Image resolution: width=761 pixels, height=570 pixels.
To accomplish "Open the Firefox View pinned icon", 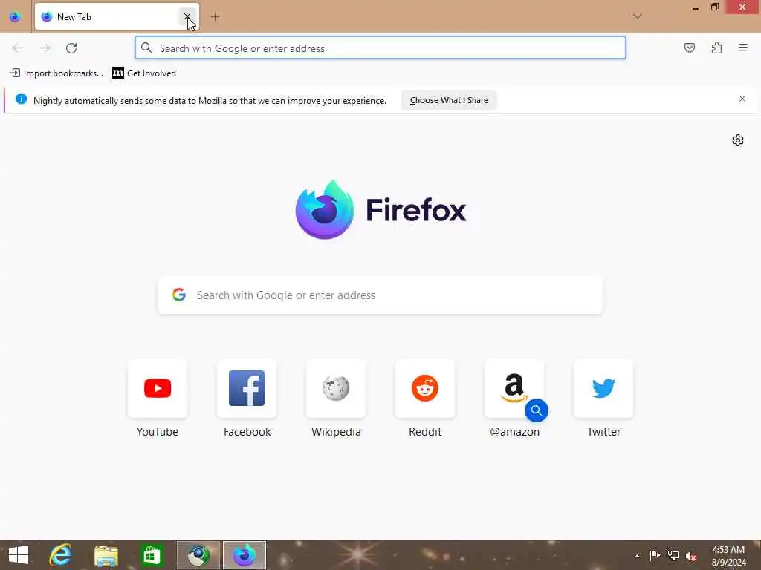I will [15, 16].
